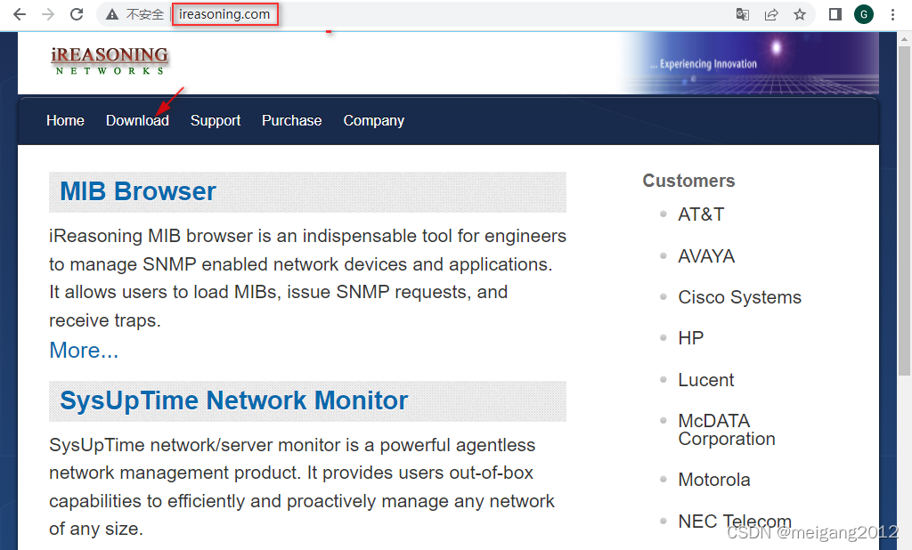The height and width of the screenshot is (550, 912).
Task: Open the Download menu item
Action: pyautogui.click(x=137, y=120)
